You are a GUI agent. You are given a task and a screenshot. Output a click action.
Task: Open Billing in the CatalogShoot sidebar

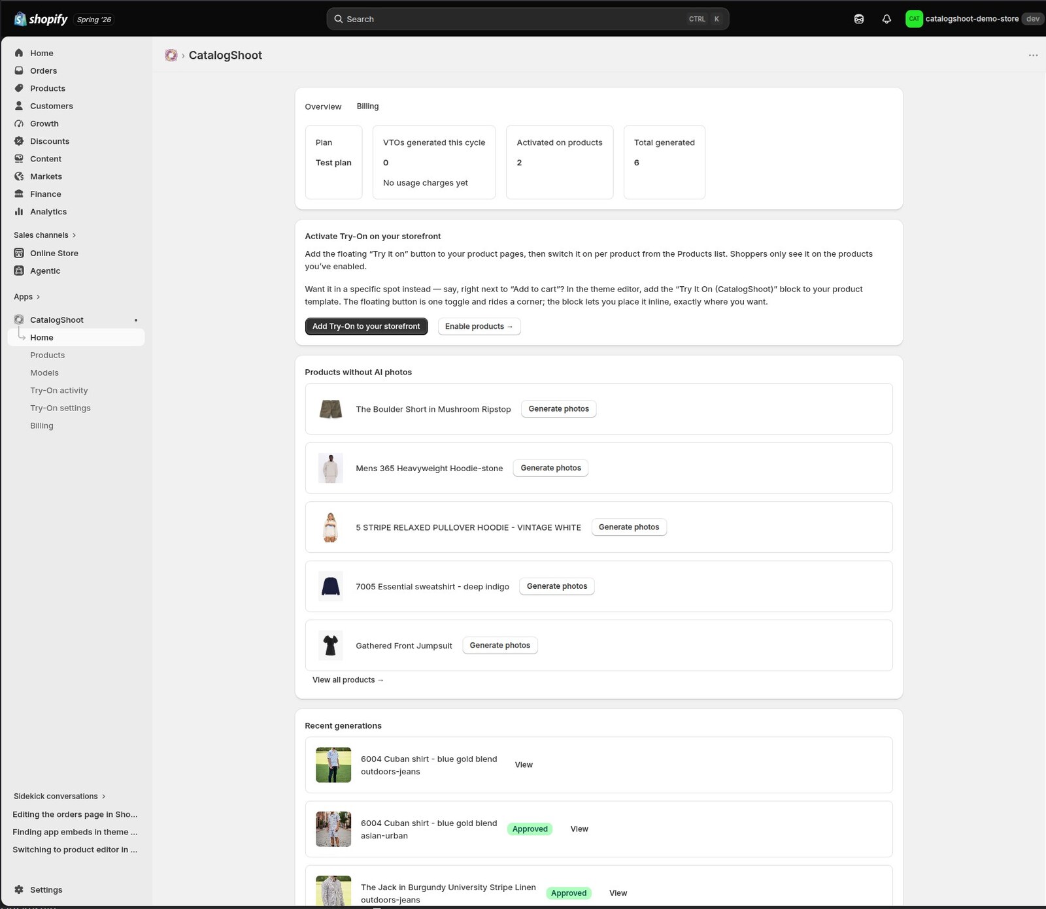click(x=42, y=425)
